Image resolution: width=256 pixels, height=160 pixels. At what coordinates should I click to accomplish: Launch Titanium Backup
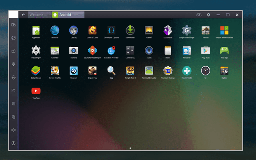click(168, 71)
